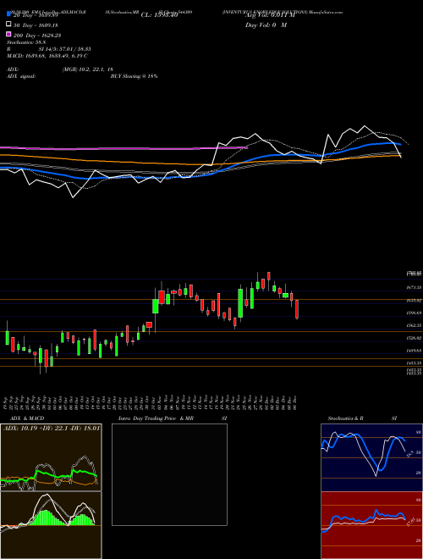Image resolution: width=423 pixels, height=559 pixels.
Task: Click the 'ADX signal:' label
Action: pos(21,76)
